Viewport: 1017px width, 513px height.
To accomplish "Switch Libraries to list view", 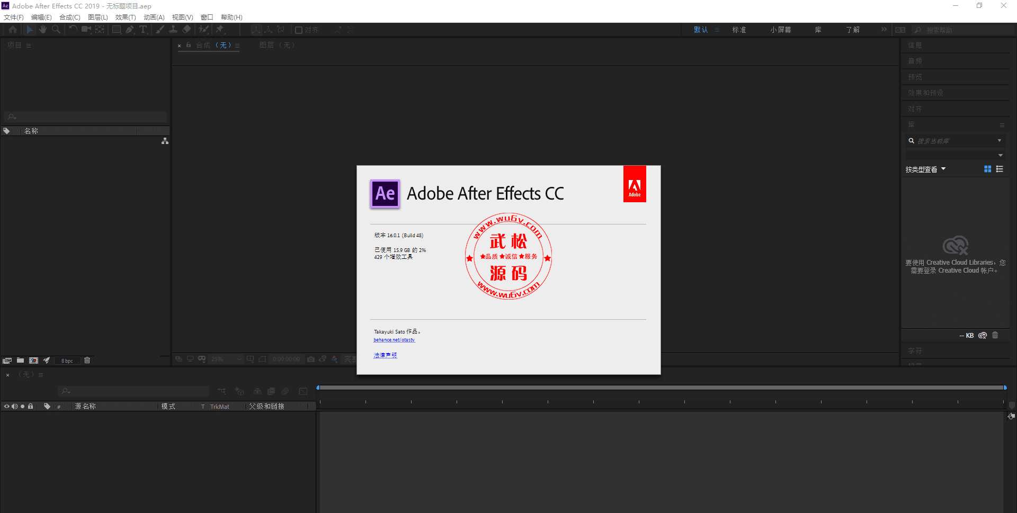I will click(x=1000, y=169).
